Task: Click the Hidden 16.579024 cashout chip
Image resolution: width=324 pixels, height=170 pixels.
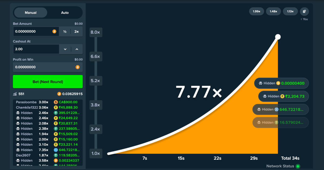Action: click(281, 122)
